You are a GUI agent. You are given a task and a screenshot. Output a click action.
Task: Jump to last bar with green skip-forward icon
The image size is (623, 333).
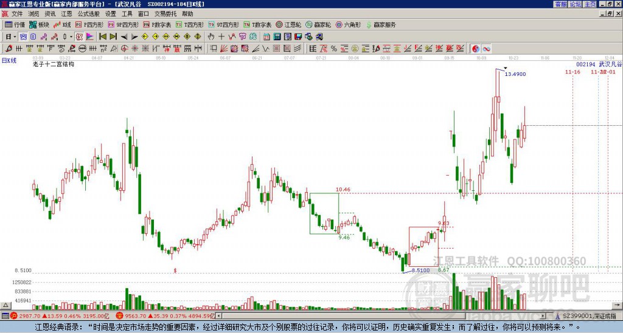[x=113, y=36]
